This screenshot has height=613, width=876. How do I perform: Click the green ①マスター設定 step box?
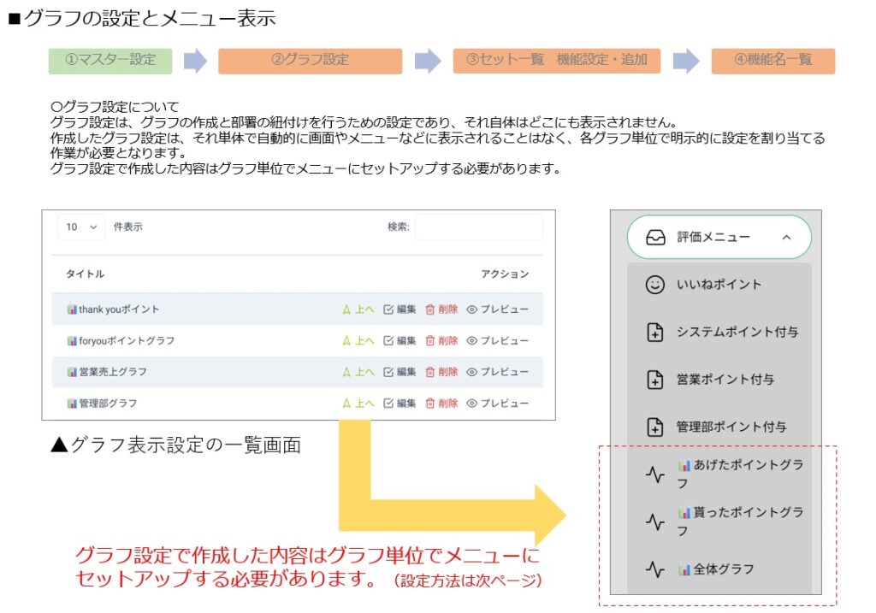click(110, 61)
